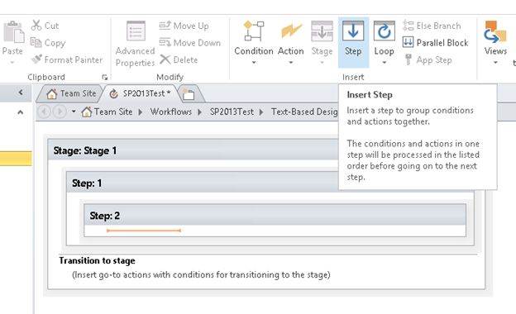Image resolution: width=516 pixels, height=314 pixels.
Task: Click Move Up in Modify group
Action: [x=184, y=26]
